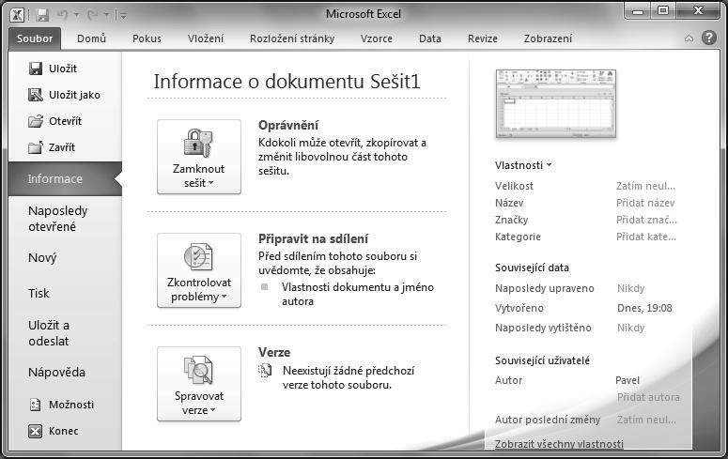Open the Undo history dropdown arrow
The width and height of the screenshot is (728, 459).
(77, 15)
